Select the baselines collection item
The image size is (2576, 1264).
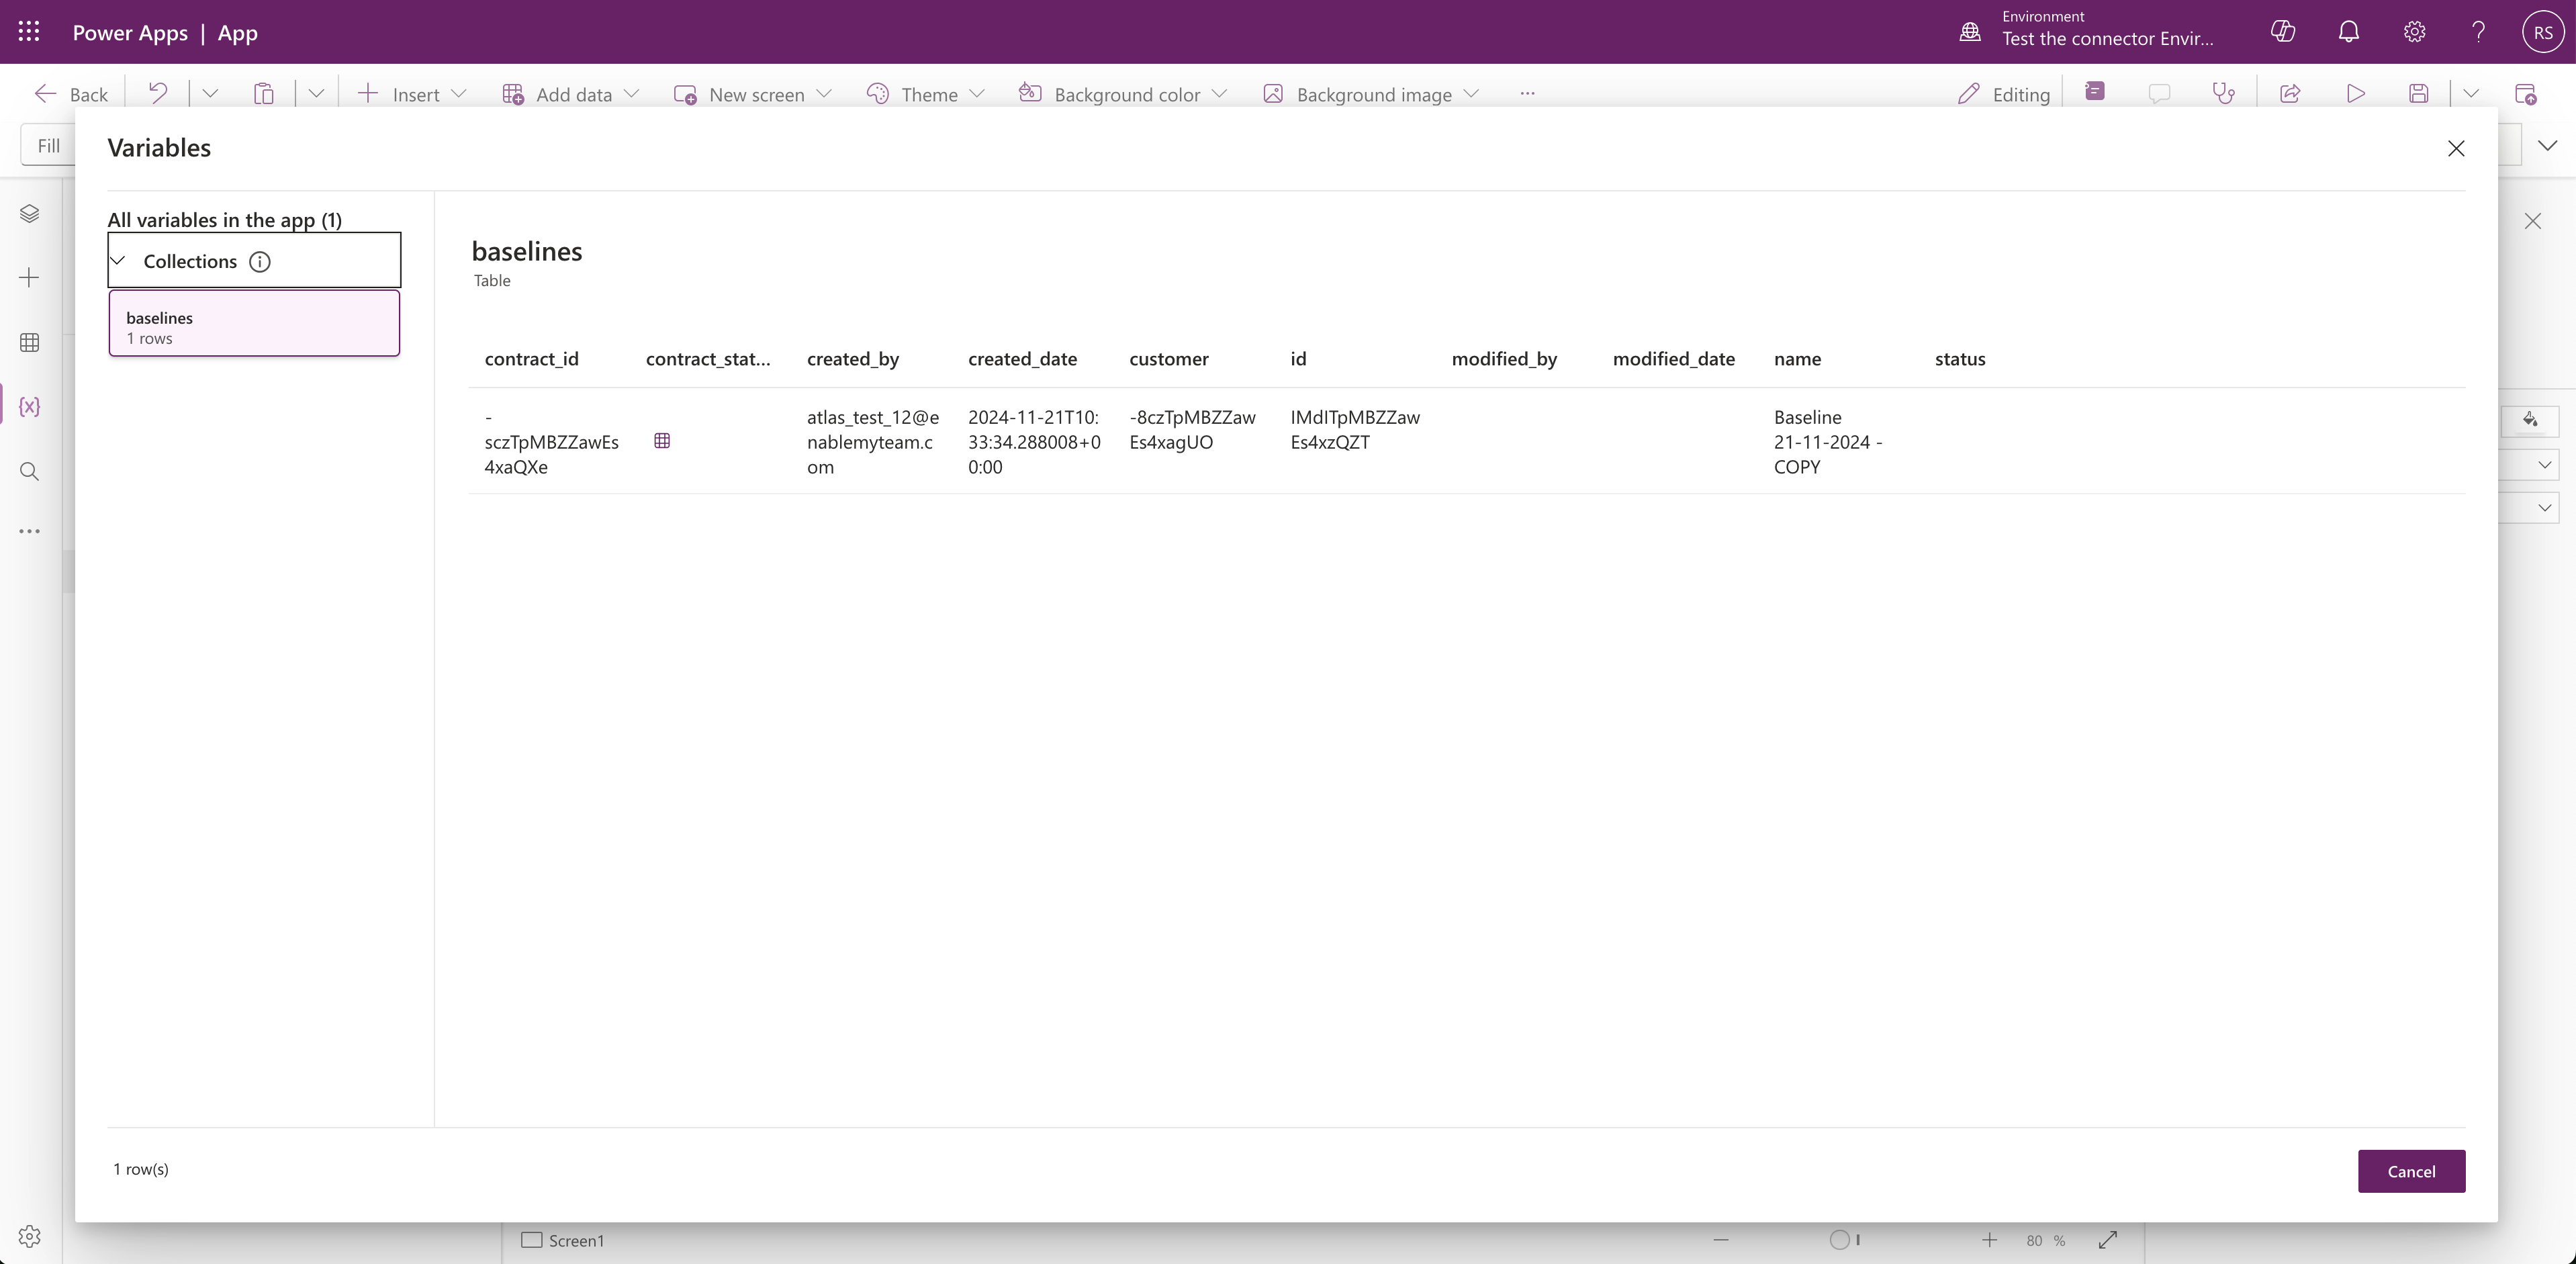[254, 324]
